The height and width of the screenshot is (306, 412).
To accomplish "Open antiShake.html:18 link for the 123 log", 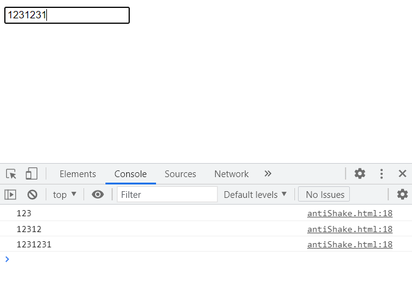I will (x=349, y=214).
